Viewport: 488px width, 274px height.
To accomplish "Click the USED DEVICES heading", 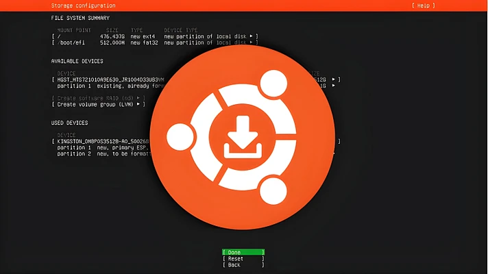I will pyautogui.click(x=69, y=123).
